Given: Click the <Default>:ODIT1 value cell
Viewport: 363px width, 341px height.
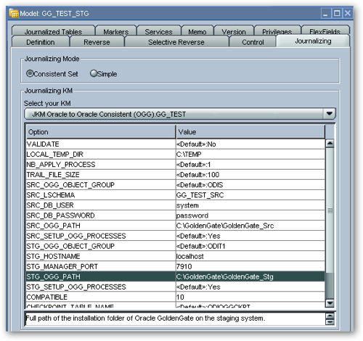Looking at the screenshot, I should (250, 246).
